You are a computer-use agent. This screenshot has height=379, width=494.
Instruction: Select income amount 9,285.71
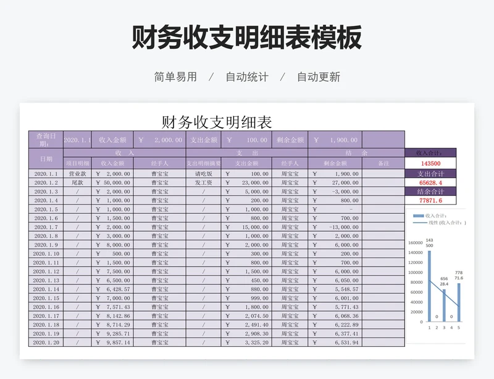(112, 334)
